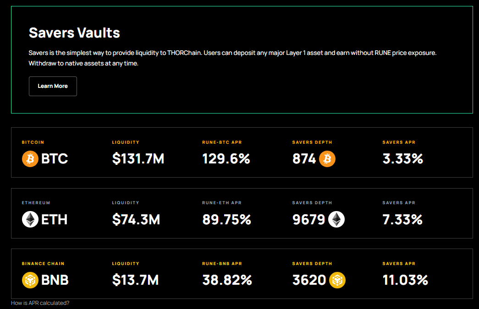
Task: Click the LIQUIDITY label in the Ethereum row
Action: (x=126, y=202)
